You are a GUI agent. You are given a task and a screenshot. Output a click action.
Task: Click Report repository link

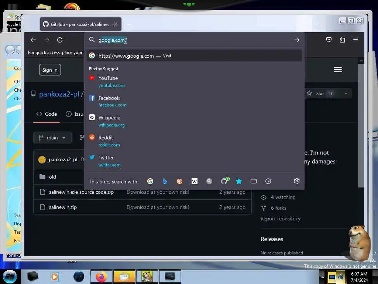(281, 219)
